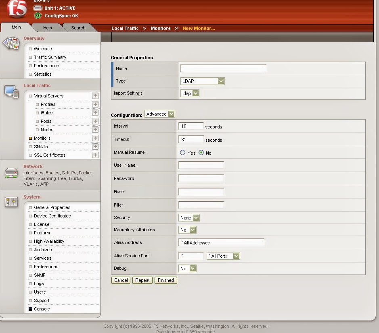
Task: Open the Preferences link under System
Action: (46, 267)
